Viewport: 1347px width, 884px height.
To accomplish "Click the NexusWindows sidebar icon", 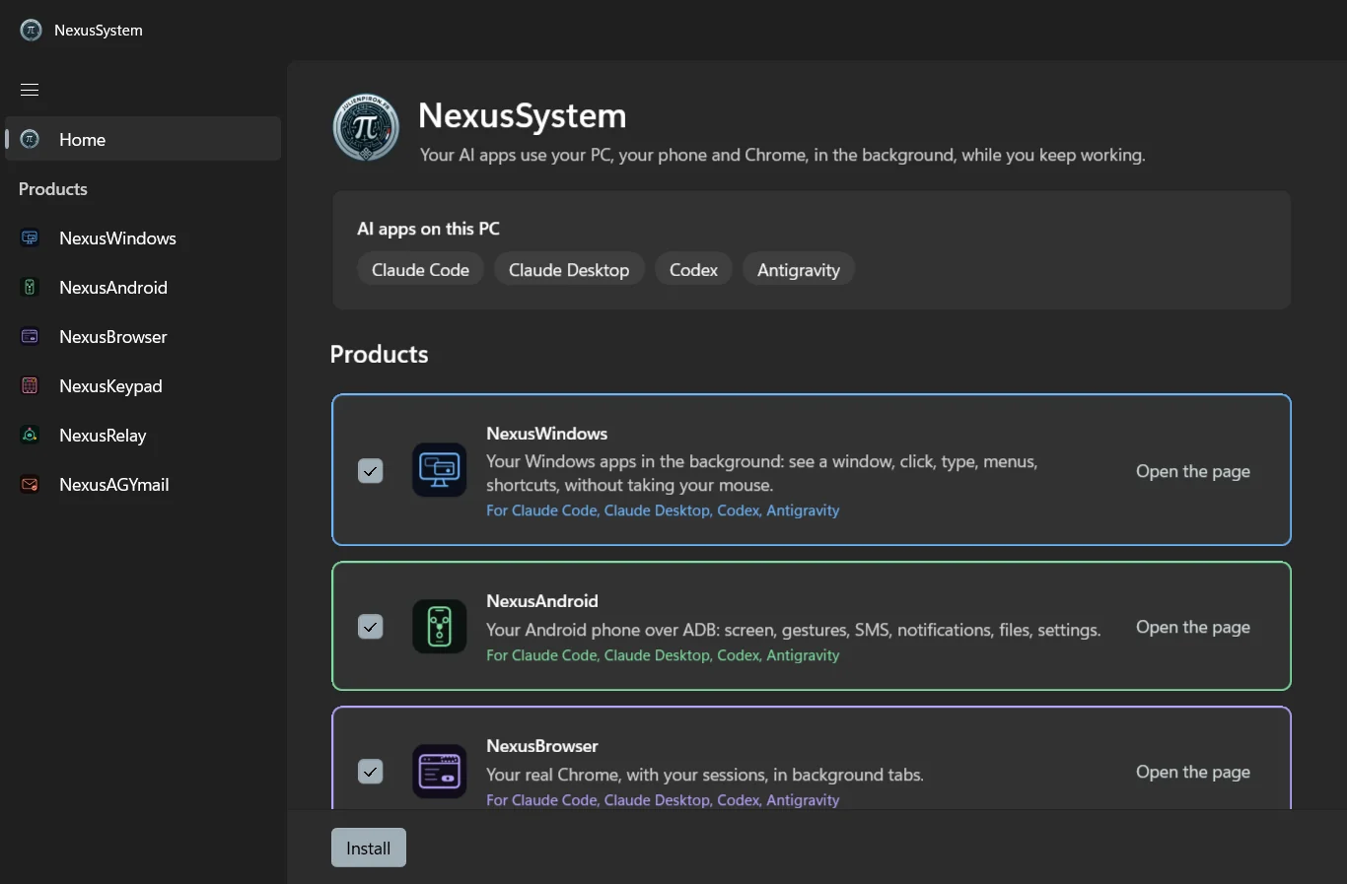I will (31, 238).
